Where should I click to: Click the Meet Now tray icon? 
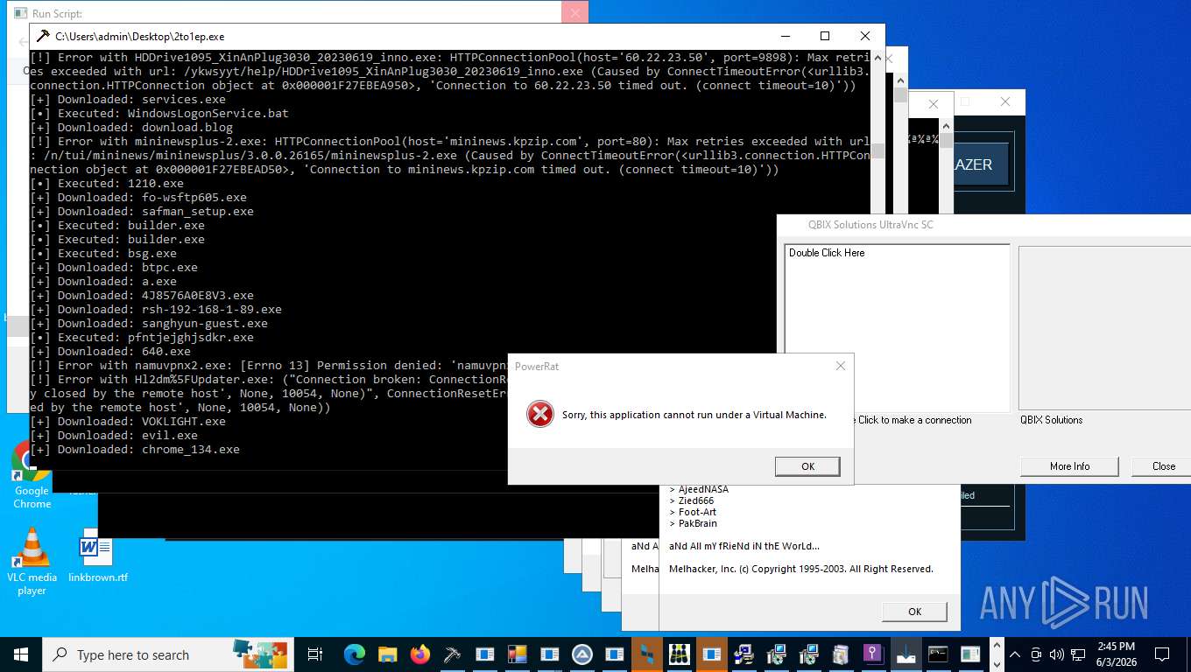point(1037,654)
